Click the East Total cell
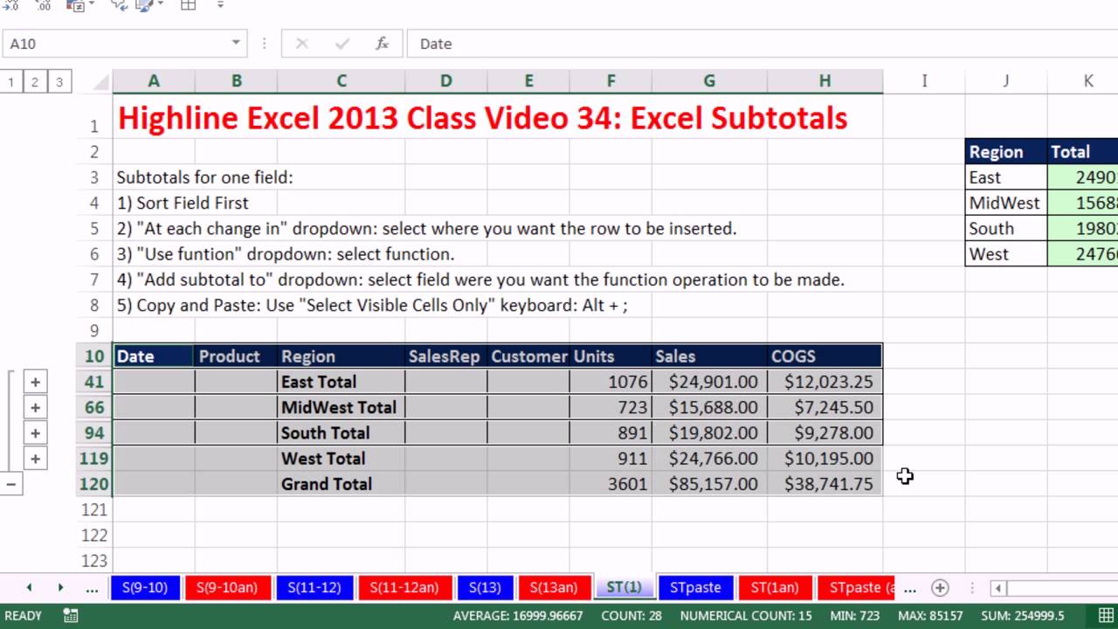Viewport: 1118px width, 629px height. [x=342, y=382]
